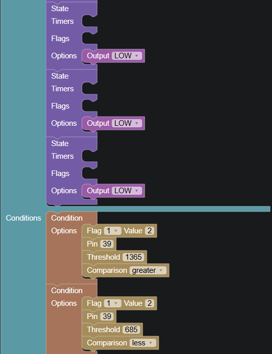This screenshot has width=272, height=354.
Task: Click the empty Flags slot in the second state
Action: (89, 106)
